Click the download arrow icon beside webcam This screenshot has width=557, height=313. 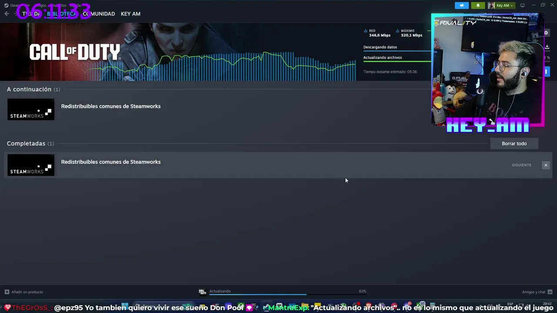click(x=547, y=47)
